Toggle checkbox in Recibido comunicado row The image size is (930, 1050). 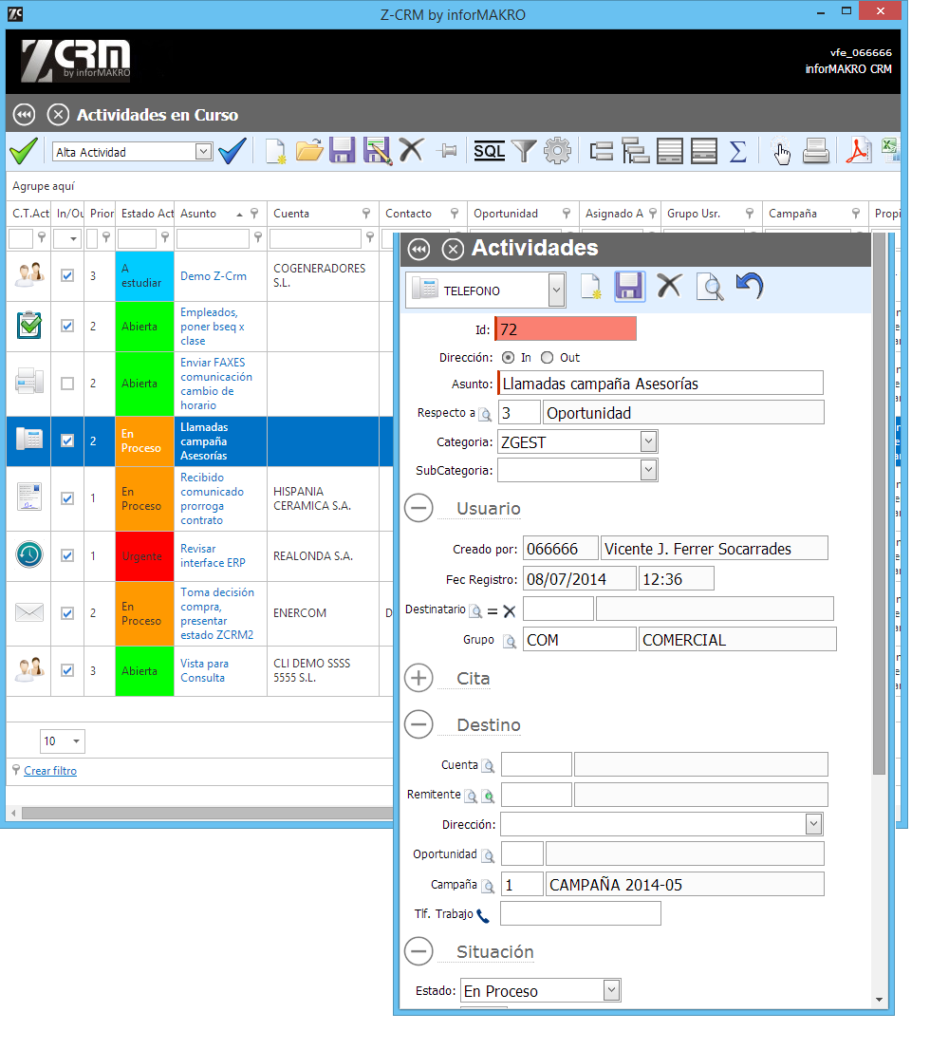click(x=67, y=498)
